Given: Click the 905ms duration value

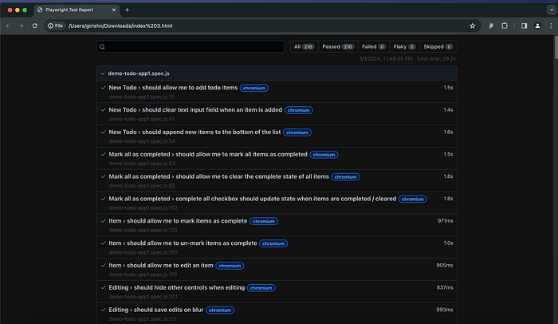Looking at the screenshot, I should pyautogui.click(x=445, y=265).
